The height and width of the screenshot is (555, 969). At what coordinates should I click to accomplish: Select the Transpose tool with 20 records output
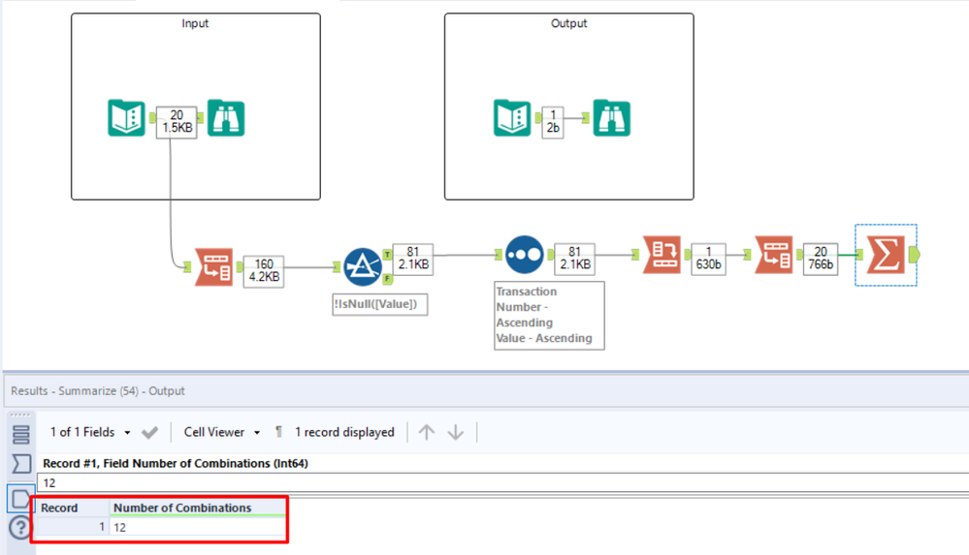click(x=774, y=255)
